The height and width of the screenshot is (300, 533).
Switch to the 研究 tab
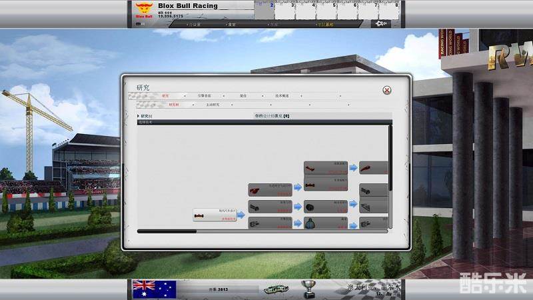(x=165, y=95)
